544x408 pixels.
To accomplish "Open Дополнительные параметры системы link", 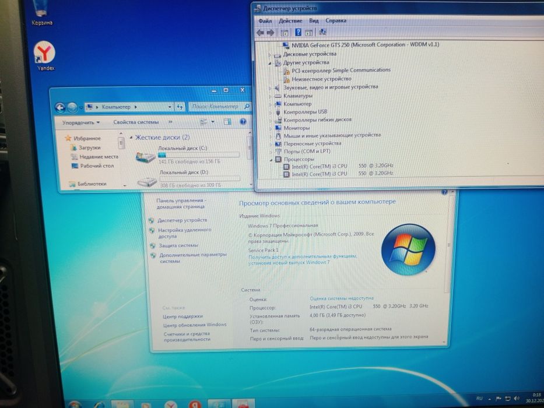I will pyautogui.click(x=193, y=258).
